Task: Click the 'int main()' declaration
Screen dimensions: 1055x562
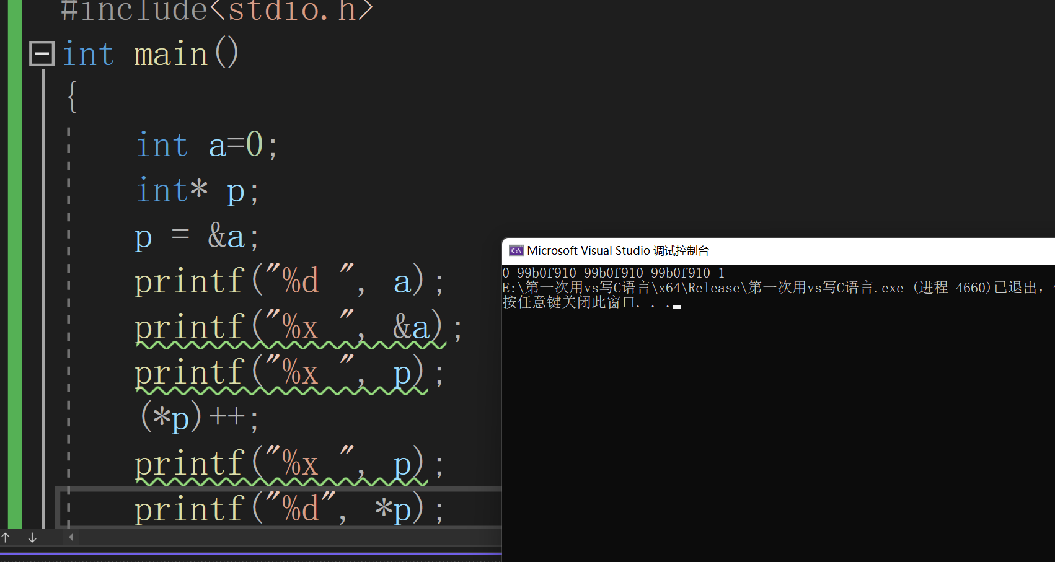Action: (151, 54)
